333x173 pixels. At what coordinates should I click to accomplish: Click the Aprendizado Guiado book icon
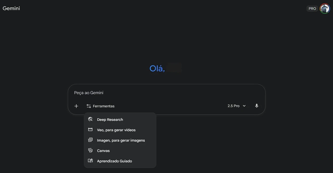(90, 161)
